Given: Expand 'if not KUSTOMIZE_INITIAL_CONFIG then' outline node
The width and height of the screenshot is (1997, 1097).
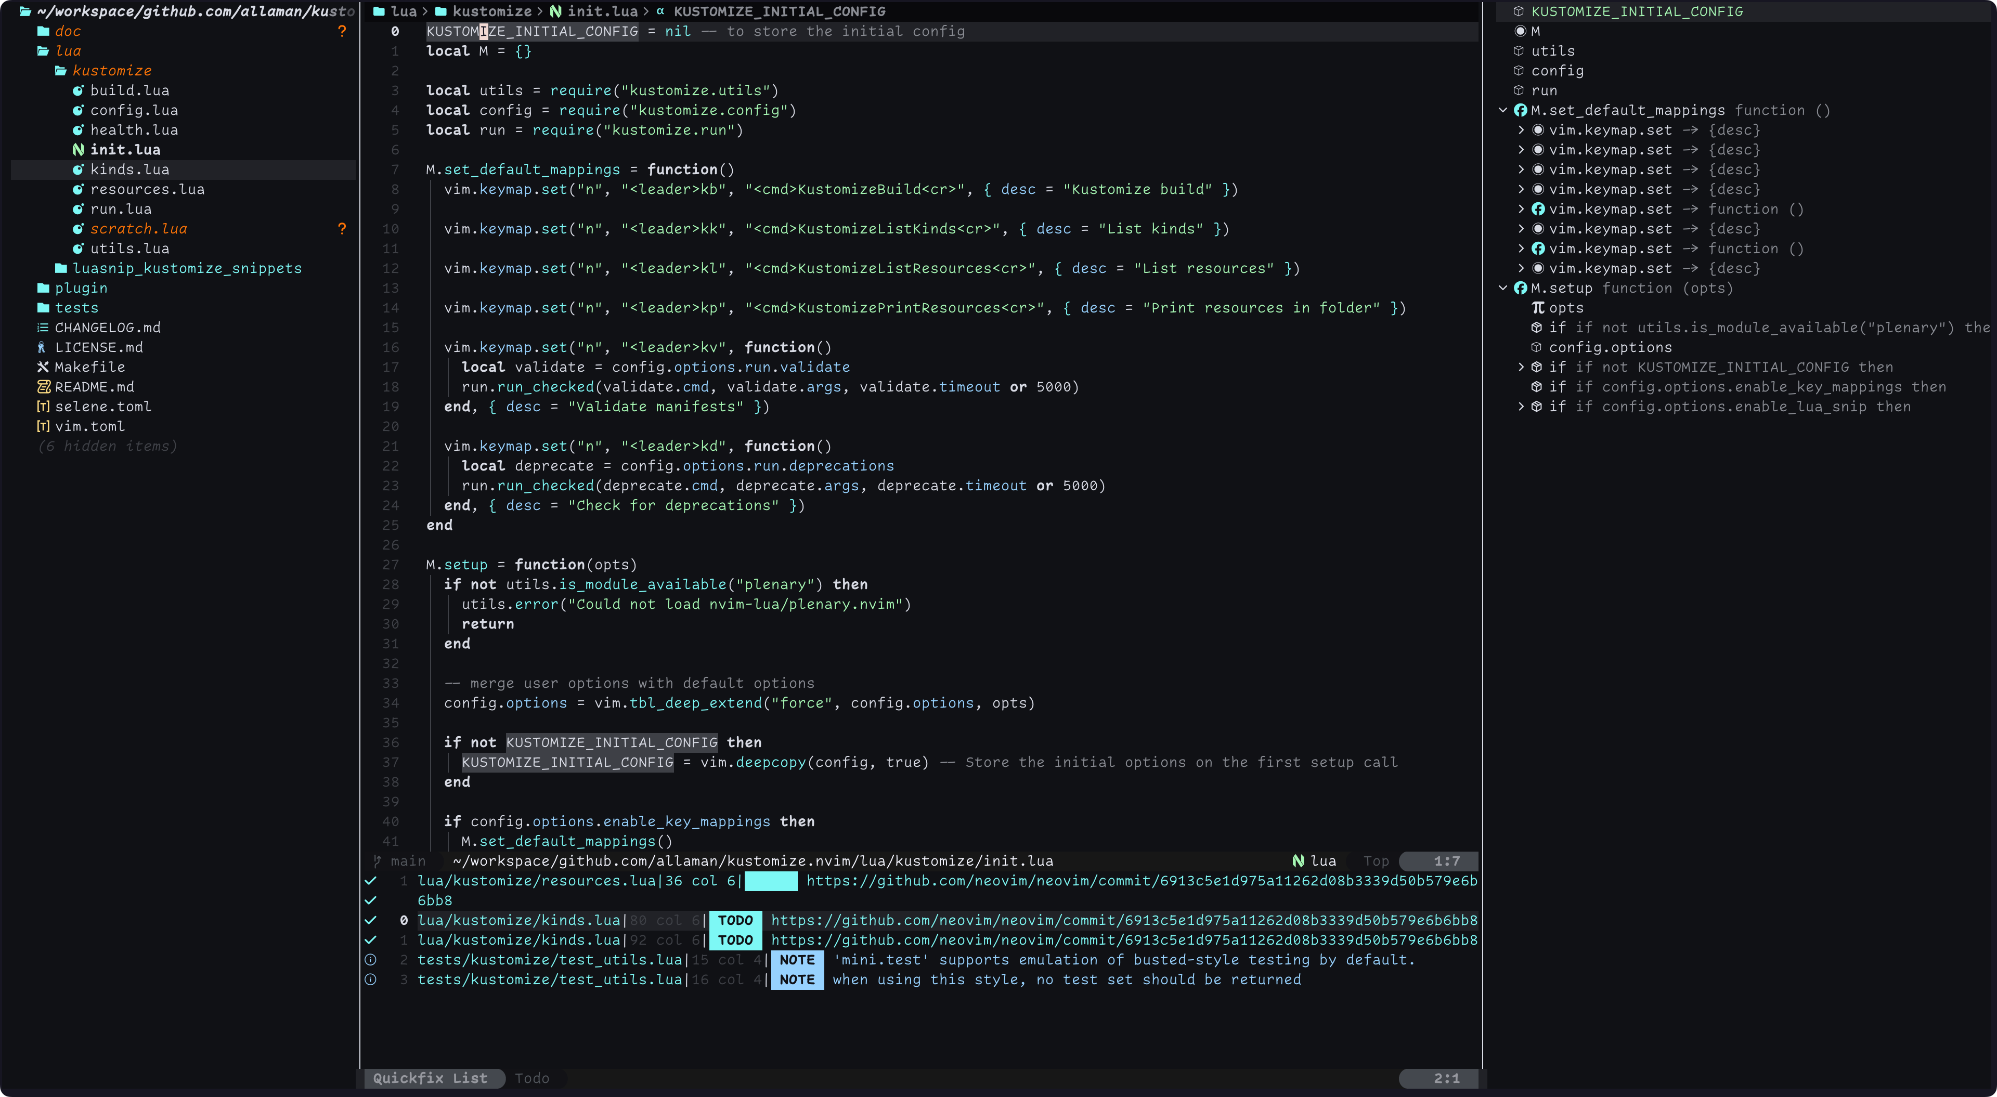Looking at the screenshot, I should pos(1521,367).
